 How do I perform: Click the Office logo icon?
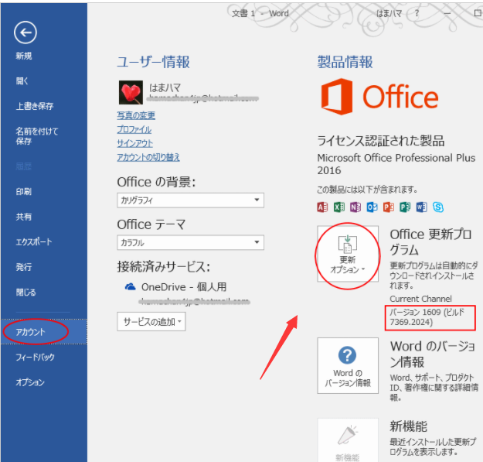point(336,97)
